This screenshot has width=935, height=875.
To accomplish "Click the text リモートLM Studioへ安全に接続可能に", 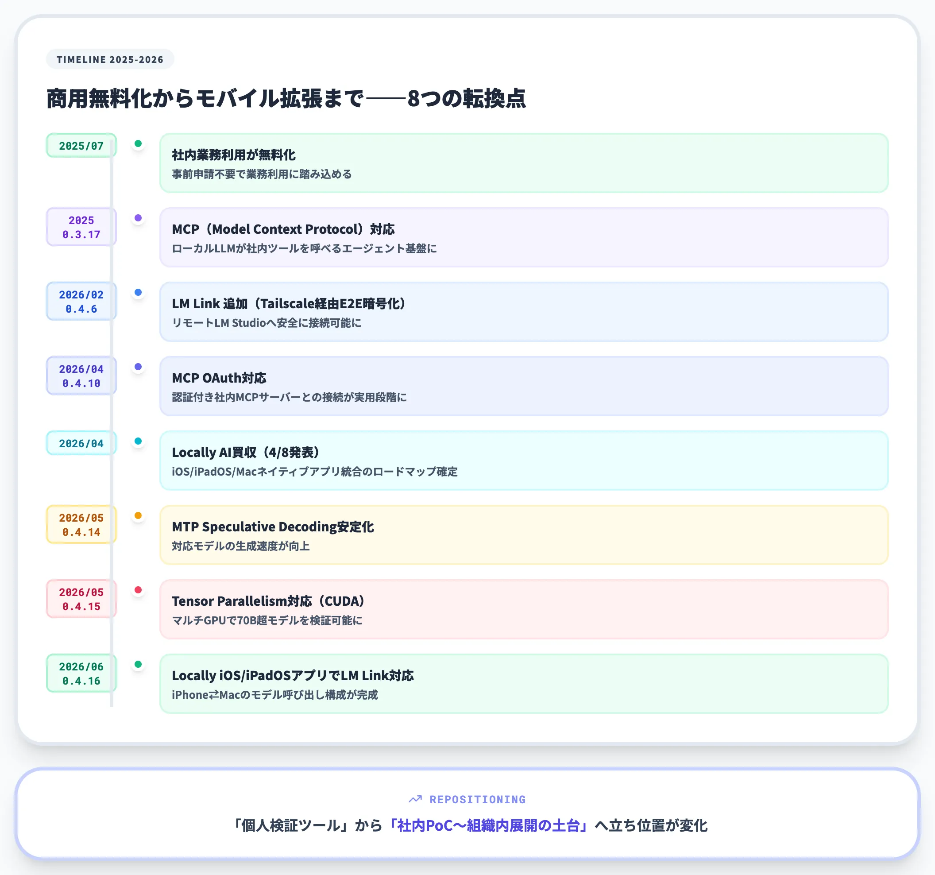I will click(x=267, y=323).
